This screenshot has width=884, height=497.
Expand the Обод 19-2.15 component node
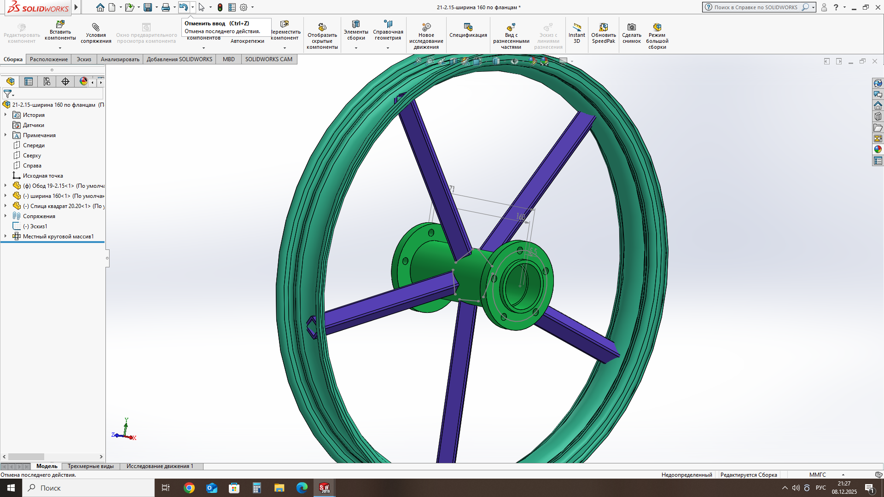pyautogui.click(x=6, y=185)
